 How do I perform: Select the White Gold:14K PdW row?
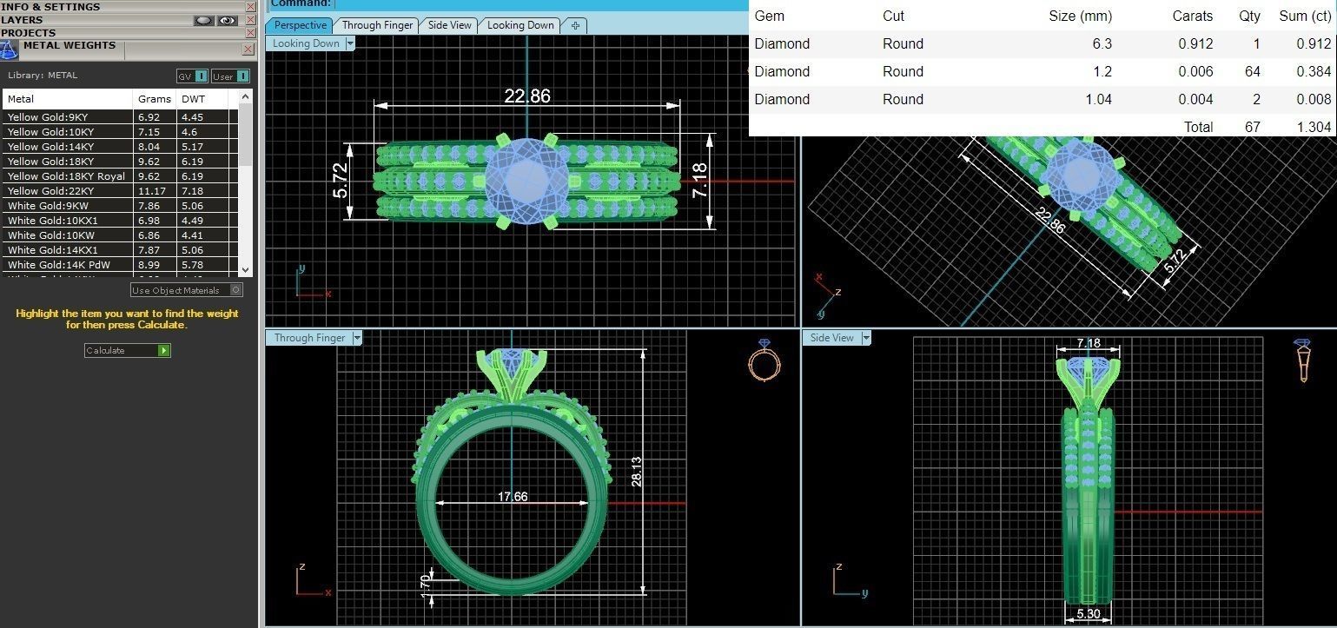[x=121, y=265]
